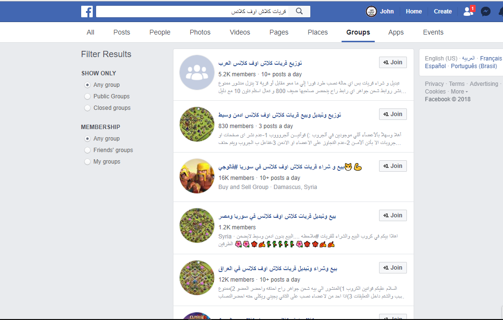Switch to the Videos tab
Image resolution: width=503 pixels, height=320 pixels.
point(240,32)
